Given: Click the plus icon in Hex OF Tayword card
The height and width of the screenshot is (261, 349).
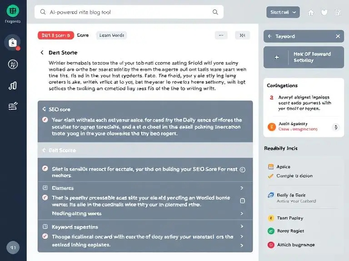Looking at the screenshot, I should click(x=276, y=57).
